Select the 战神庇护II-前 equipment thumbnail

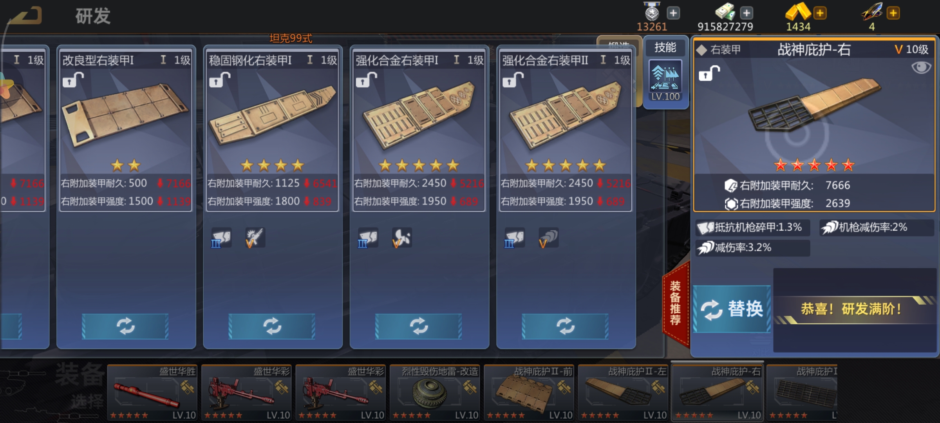pos(529,392)
